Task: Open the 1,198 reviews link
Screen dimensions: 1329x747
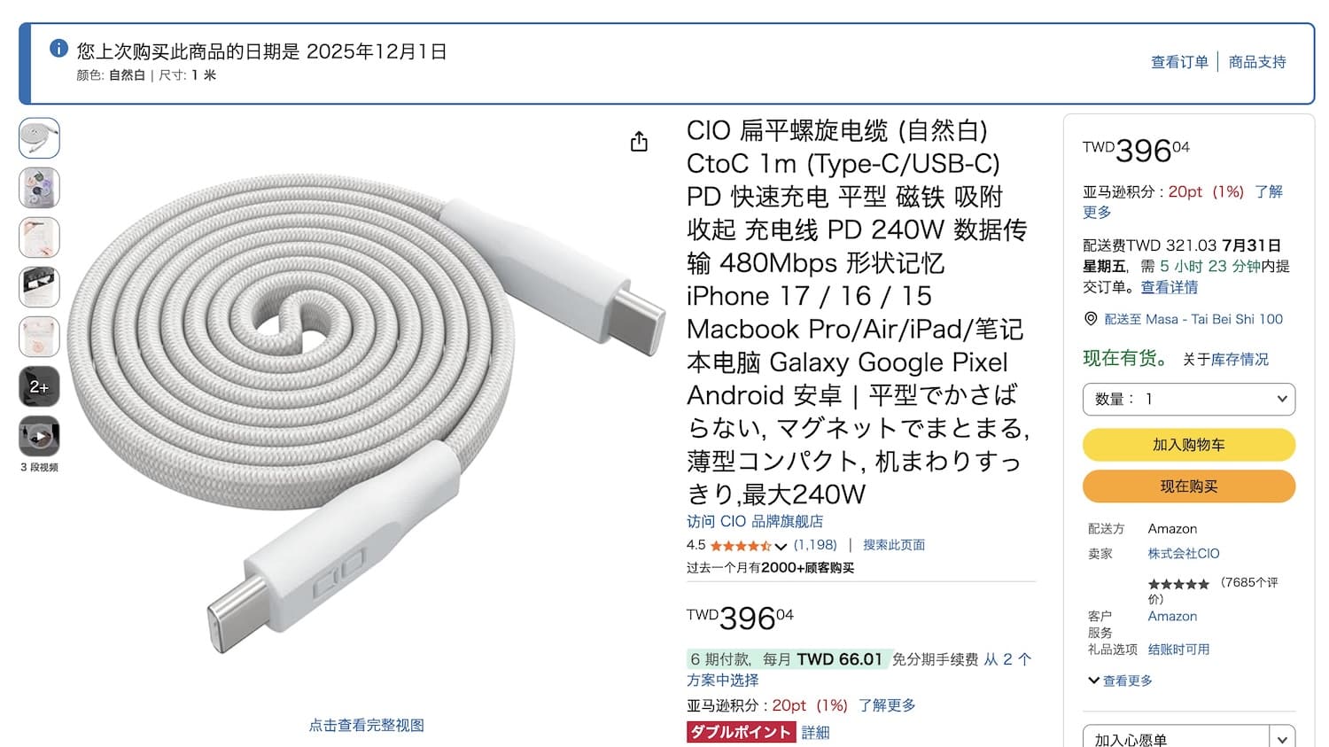Action: [x=815, y=545]
